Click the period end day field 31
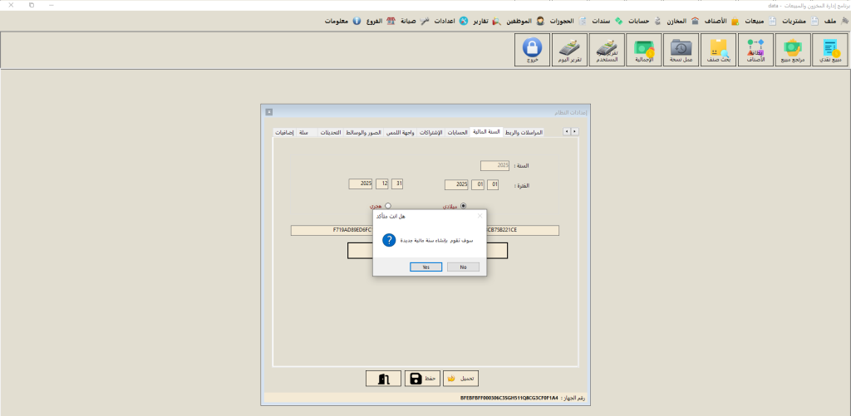 tap(399, 184)
